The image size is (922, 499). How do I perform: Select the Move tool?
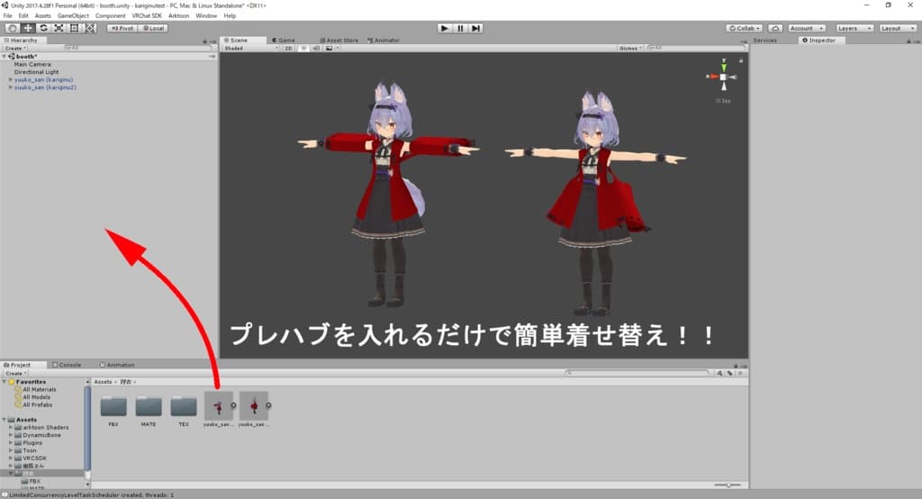tap(28, 28)
